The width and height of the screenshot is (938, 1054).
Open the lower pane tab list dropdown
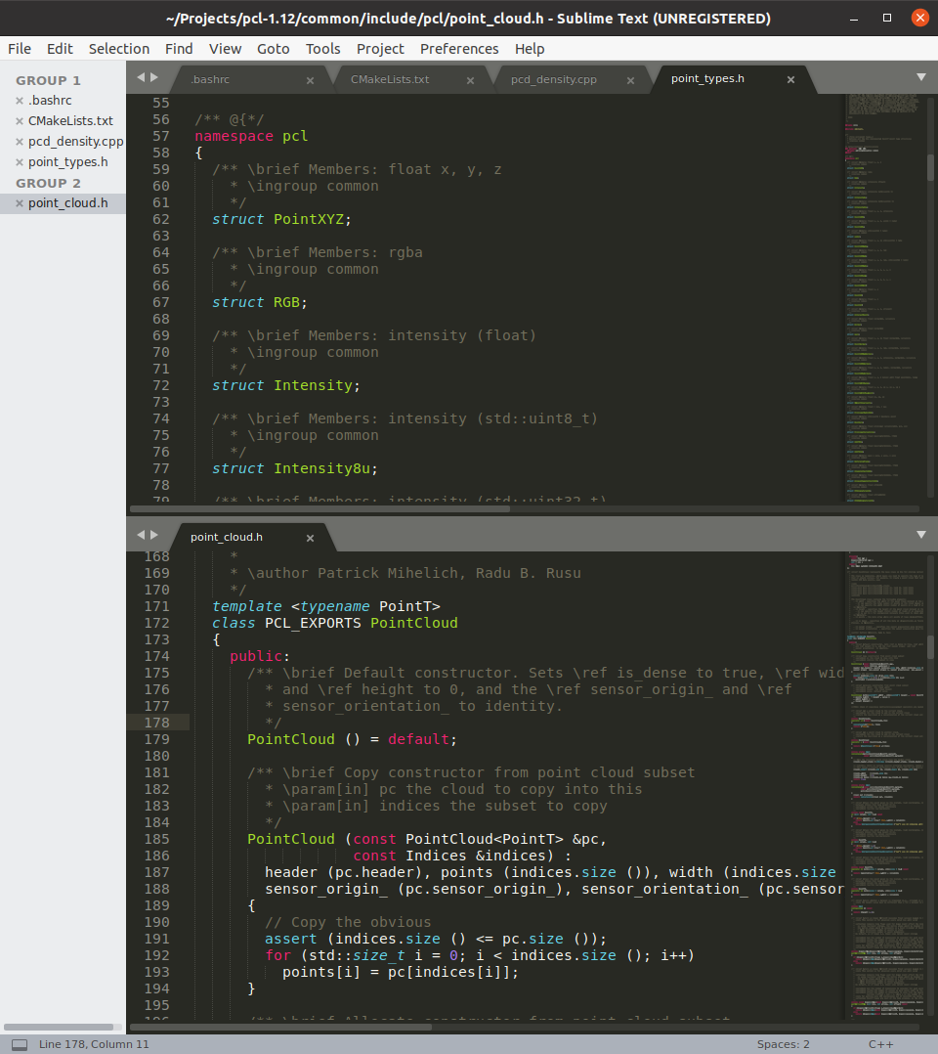(x=921, y=535)
